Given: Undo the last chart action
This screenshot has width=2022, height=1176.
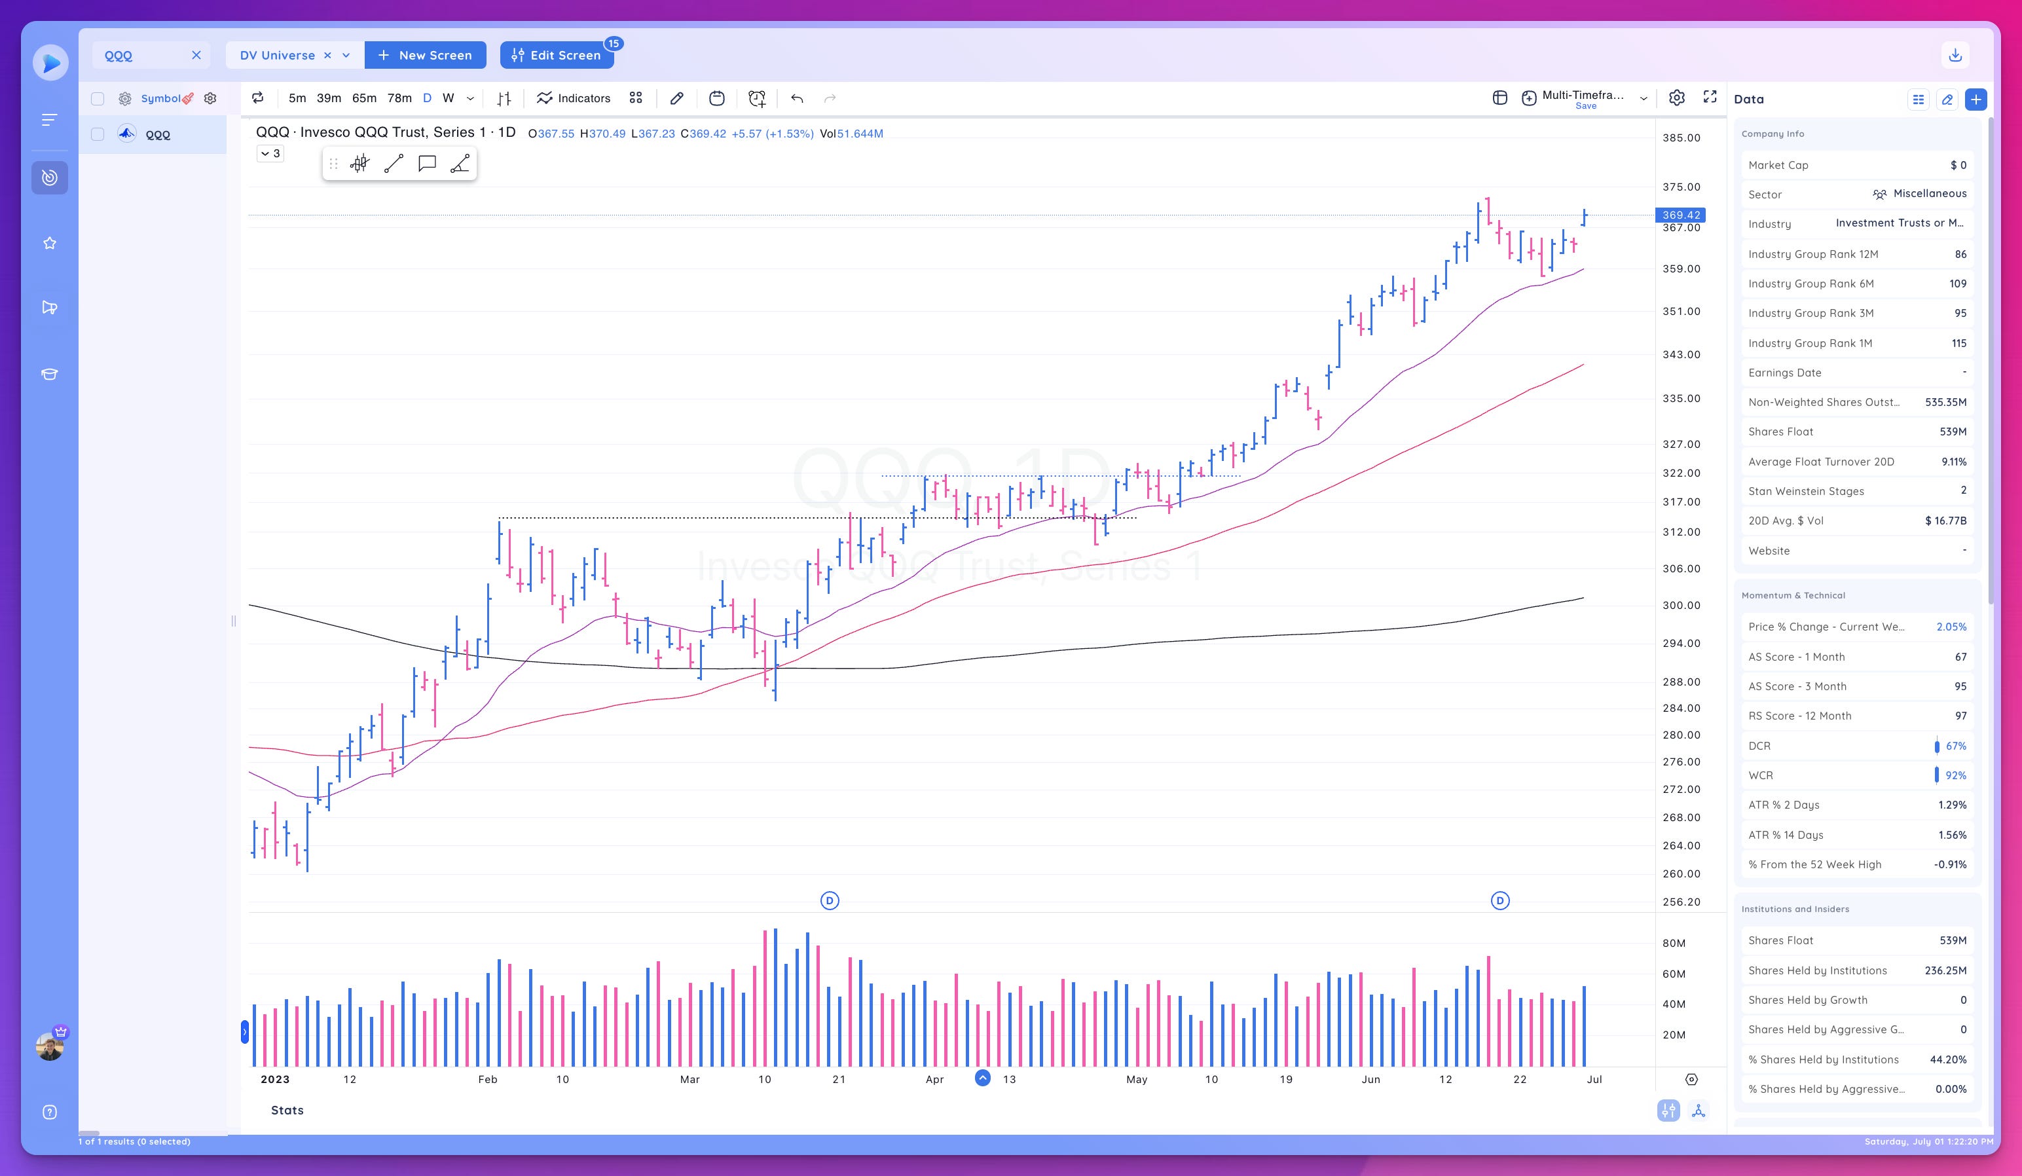Looking at the screenshot, I should coord(796,98).
